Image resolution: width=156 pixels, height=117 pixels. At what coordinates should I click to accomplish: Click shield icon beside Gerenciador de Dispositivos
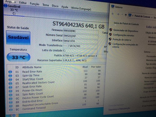(x=111, y=30)
